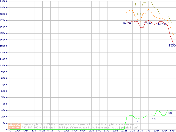Select the 16780 price label
This screenshot has height=132, width=176.
tap(162, 24)
